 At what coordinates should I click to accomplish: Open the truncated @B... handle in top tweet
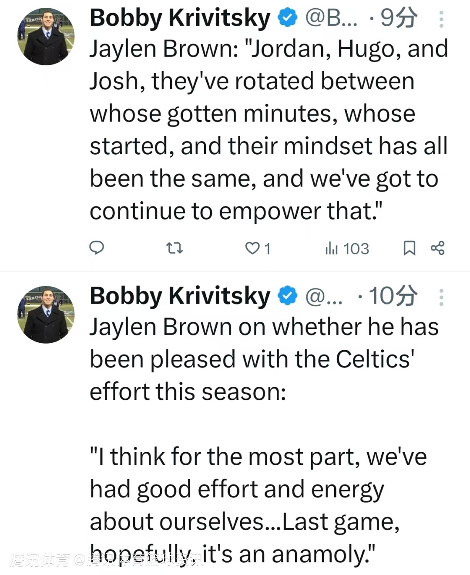[331, 18]
